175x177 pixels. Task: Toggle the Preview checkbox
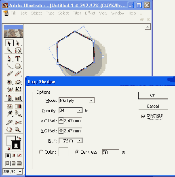point(143,116)
